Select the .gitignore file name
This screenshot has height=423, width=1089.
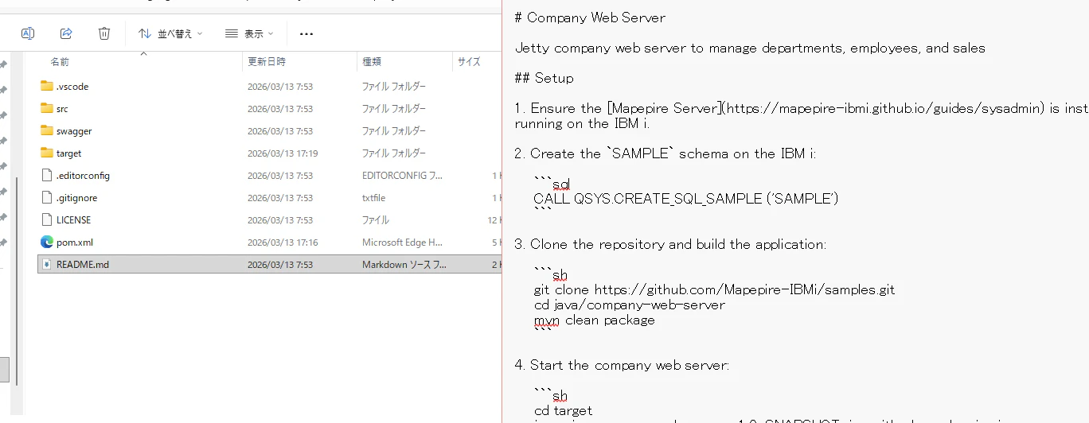[76, 198]
